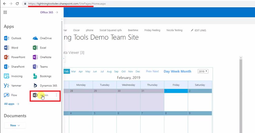Click the Monday column header
Viewport: 255px width, 133px height.
pyautogui.click(x=81, y=85)
